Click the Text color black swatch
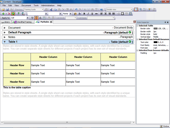This screenshot has width=170, height=128. point(155,42)
